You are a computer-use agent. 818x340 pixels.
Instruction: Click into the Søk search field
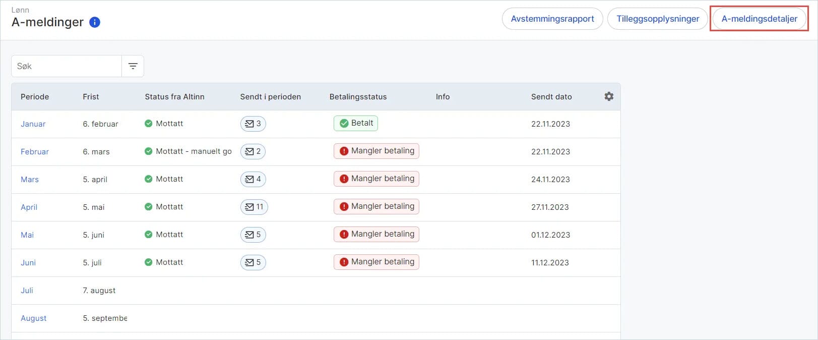click(67, 66)
